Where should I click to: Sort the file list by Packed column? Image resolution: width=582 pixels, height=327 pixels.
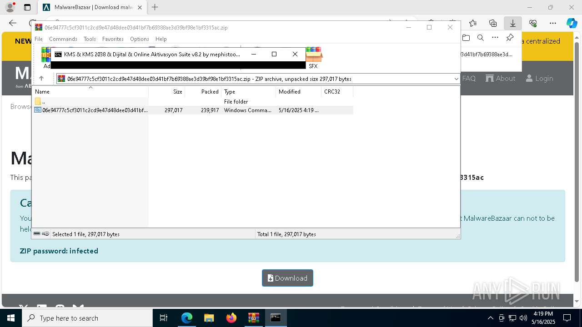click(x=203, y=92)
